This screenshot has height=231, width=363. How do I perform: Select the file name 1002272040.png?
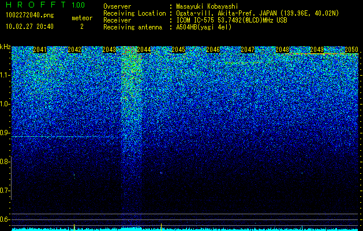point(30,16)
